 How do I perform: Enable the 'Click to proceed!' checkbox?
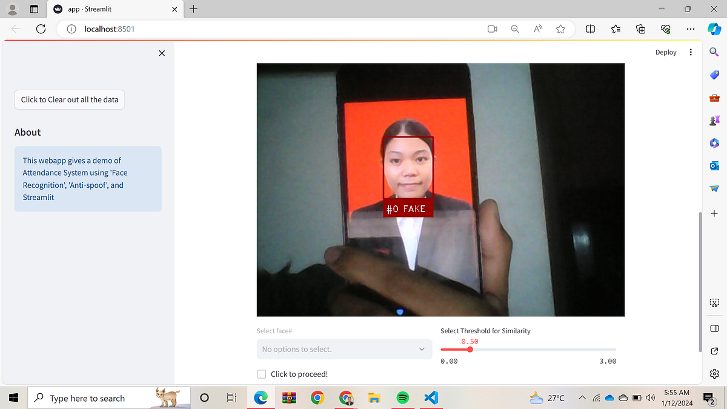[x=261, y=374]
